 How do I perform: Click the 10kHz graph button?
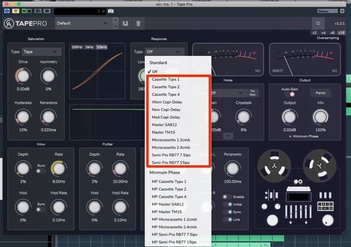(x=102, y=47)
